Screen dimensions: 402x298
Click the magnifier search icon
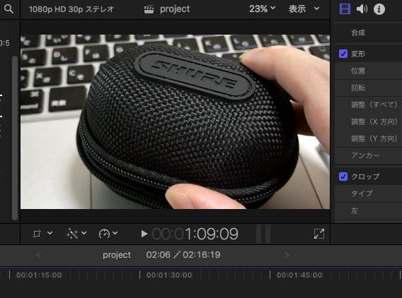pyautogui.click(x=8, y=9)
